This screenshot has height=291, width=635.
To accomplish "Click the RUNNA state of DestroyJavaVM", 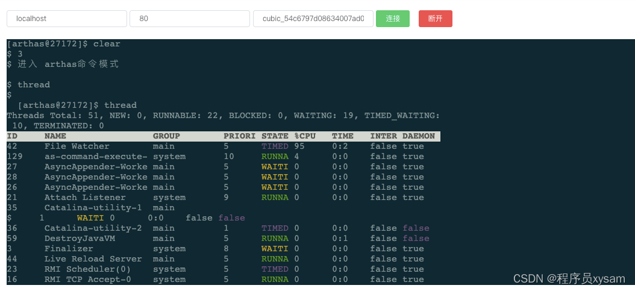I will coord(275,239).
